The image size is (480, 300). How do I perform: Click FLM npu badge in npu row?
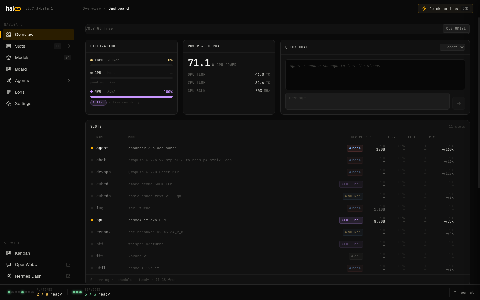pos(351,220)
